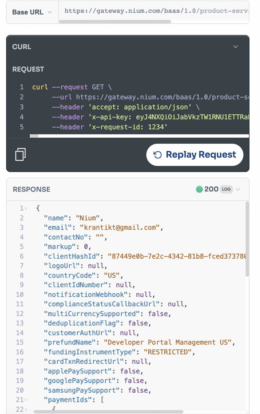This screenshot has height=414, width=260.
Task: Click the "applePaySupport" line
Action: click(93, 371)
